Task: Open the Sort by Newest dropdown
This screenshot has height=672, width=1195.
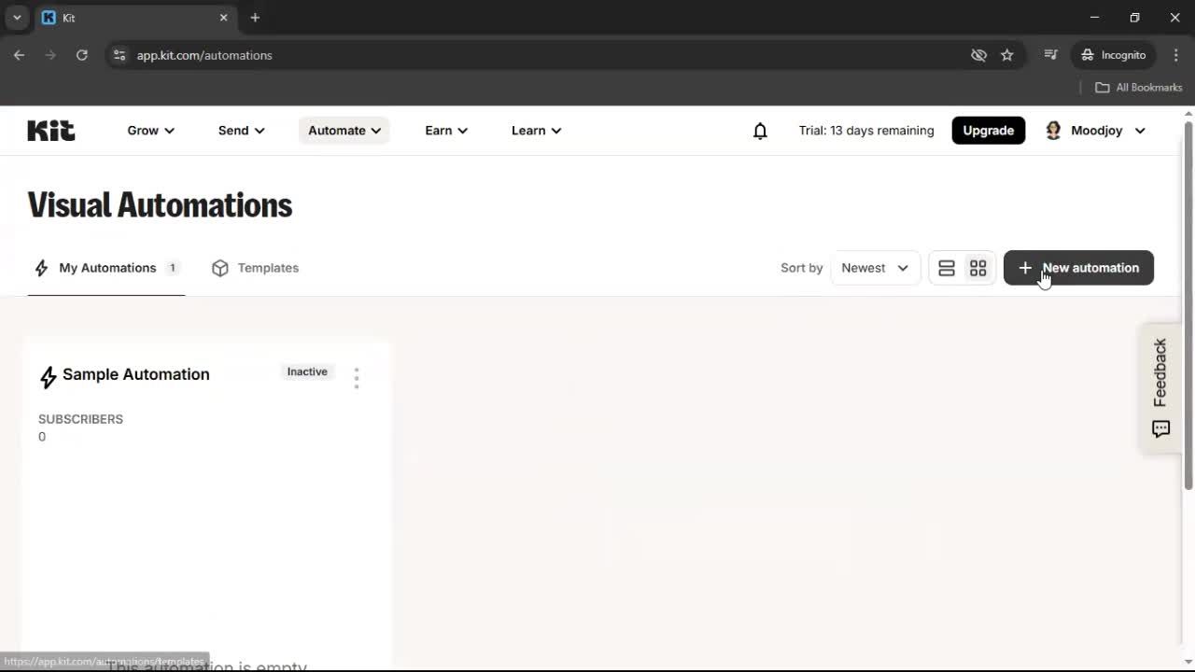Action: [874, 268]
